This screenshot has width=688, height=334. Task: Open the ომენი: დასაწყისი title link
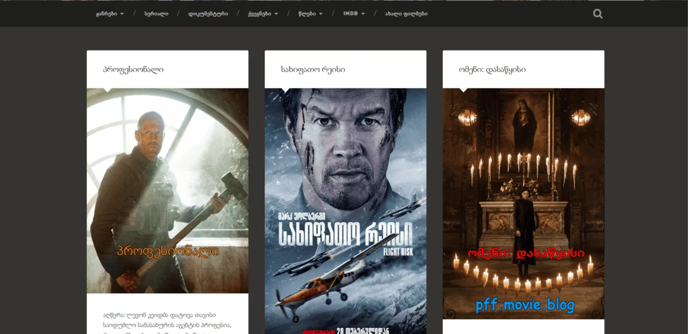(492, 69)
